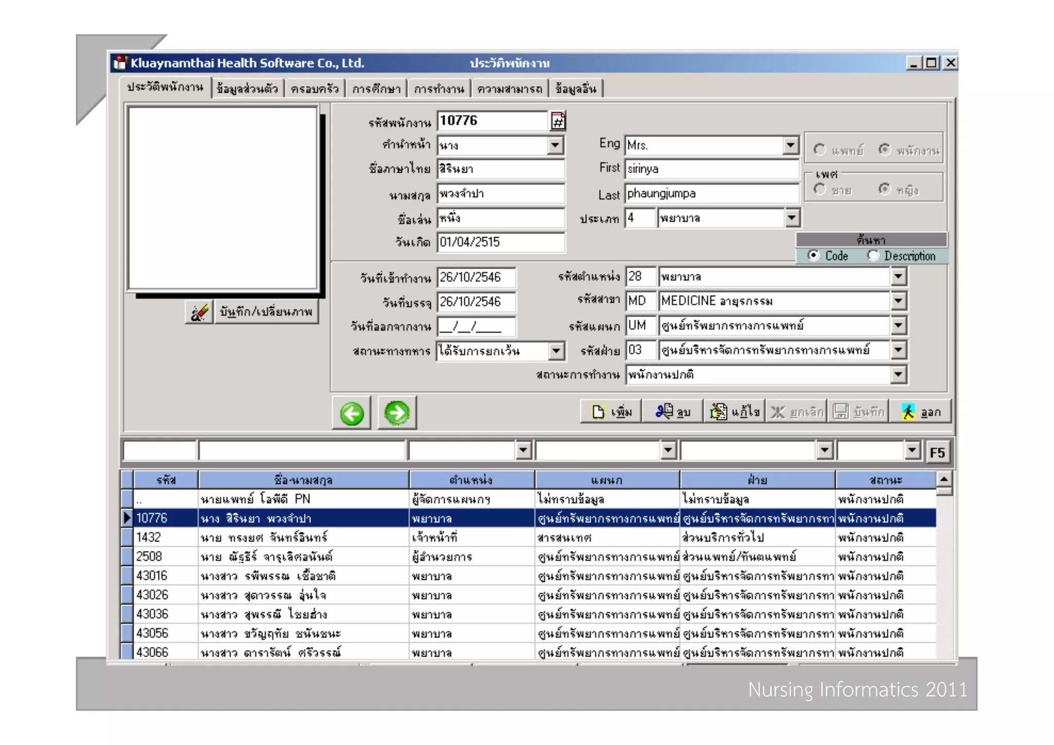The width and height of the screenshot is (1054, 745).
Task: Select the Description search radio button
Action: (x=873, y=256)
